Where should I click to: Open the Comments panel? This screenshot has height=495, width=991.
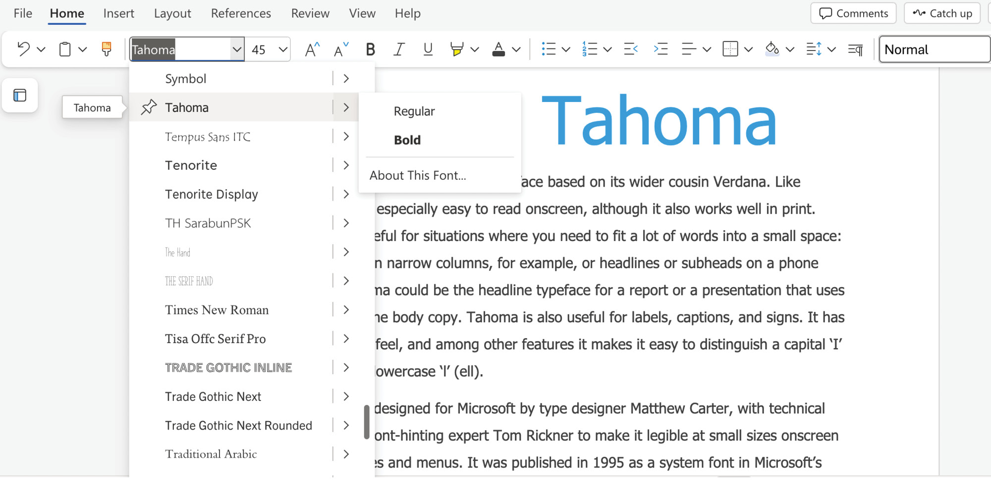(853, 13)
